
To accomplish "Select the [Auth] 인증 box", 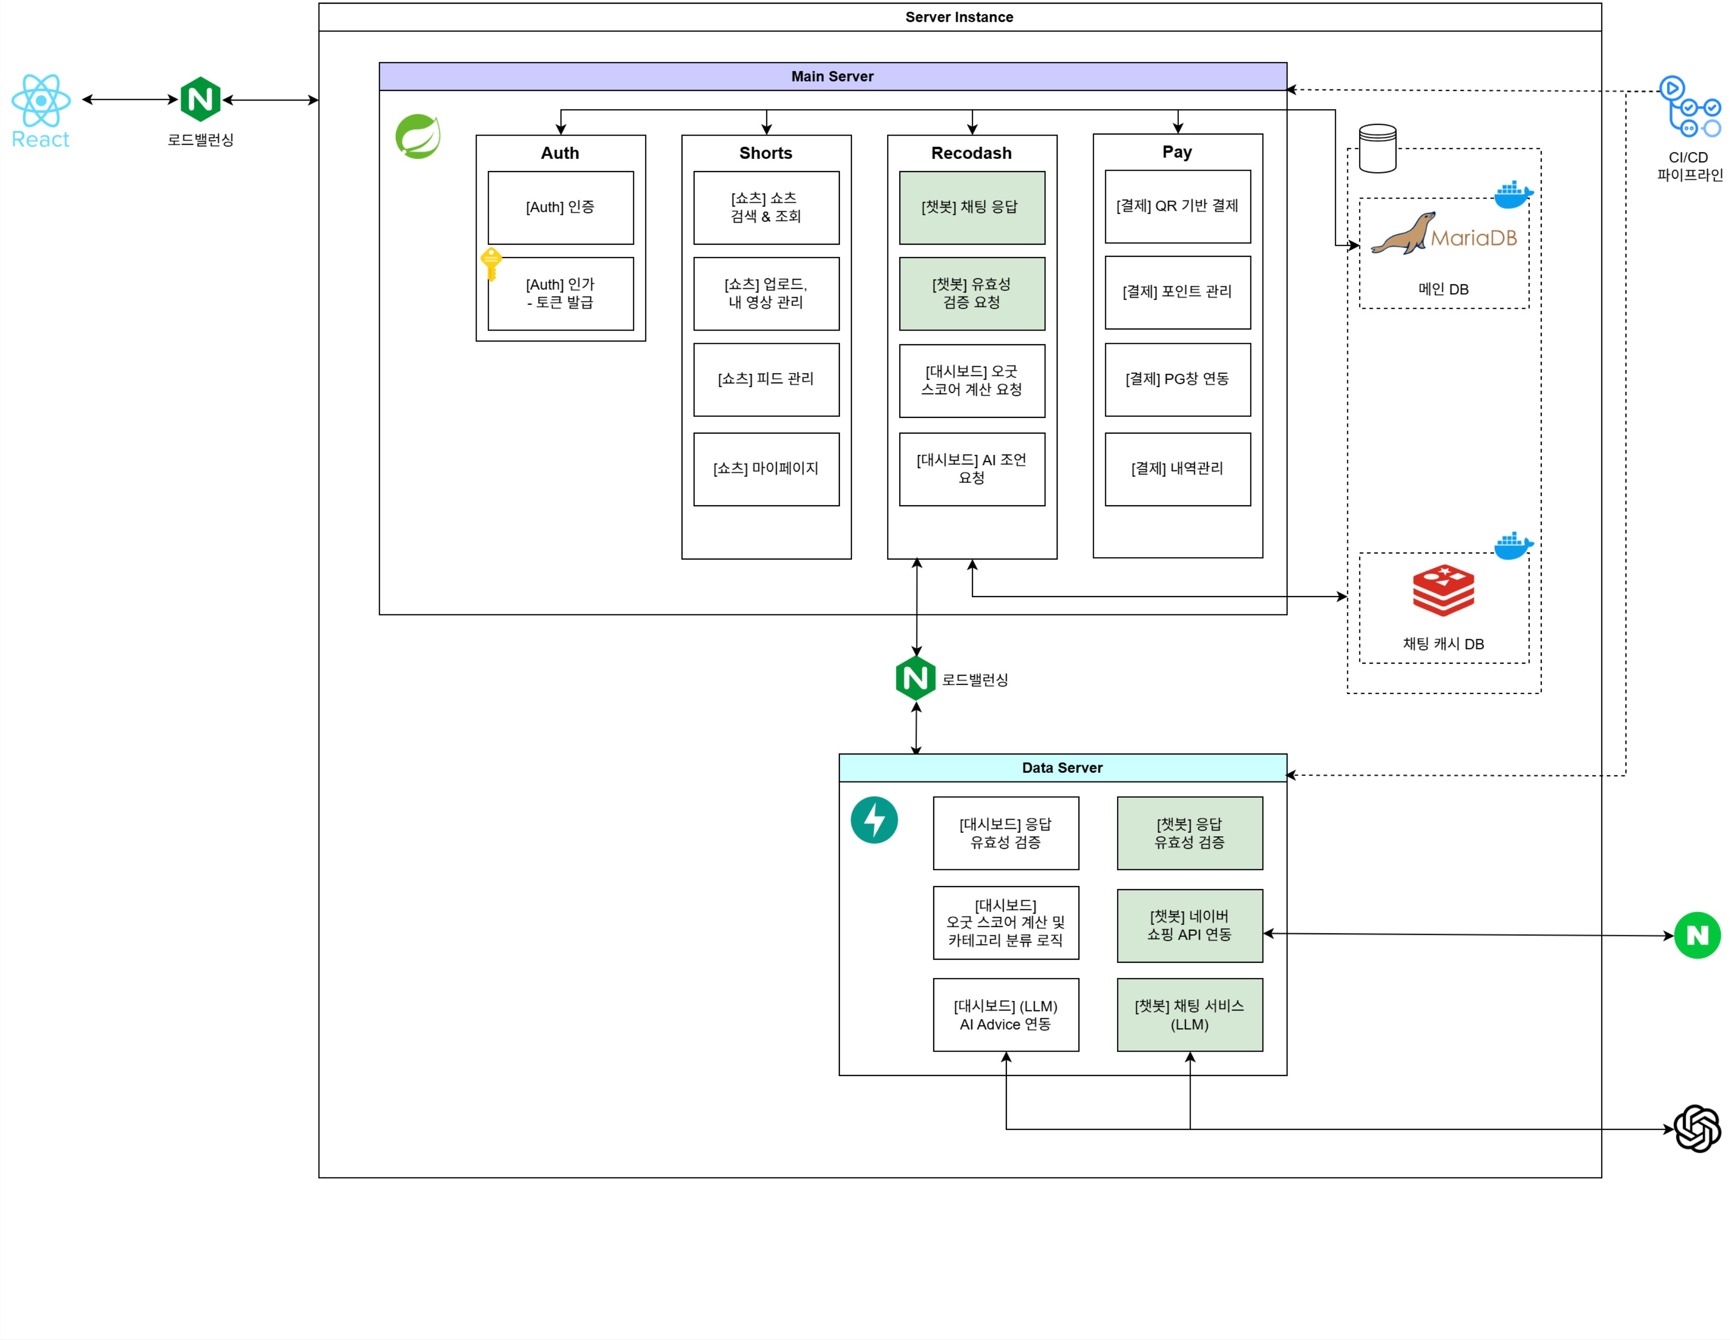I will coord(560,208).
